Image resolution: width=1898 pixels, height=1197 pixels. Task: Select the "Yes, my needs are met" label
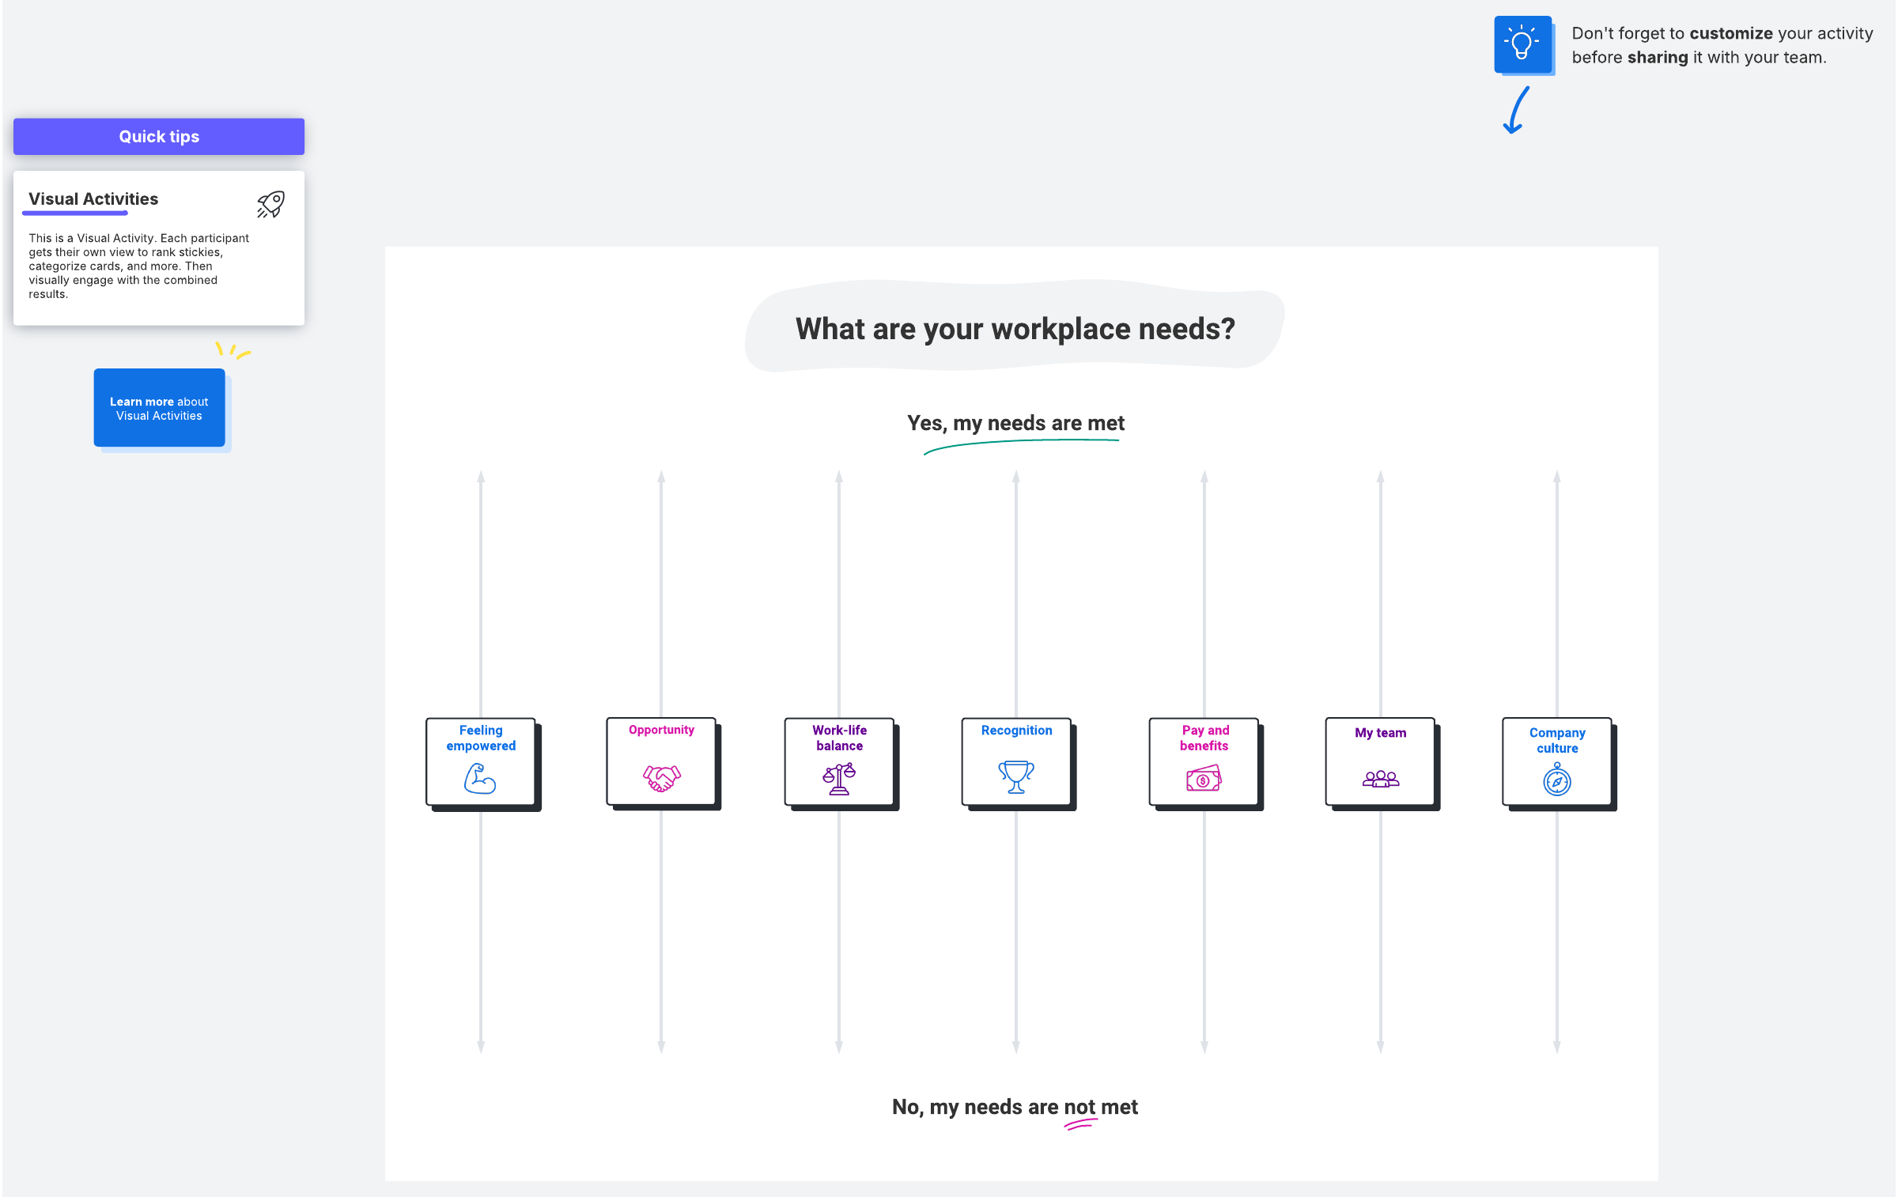[x=1015, y=424]
